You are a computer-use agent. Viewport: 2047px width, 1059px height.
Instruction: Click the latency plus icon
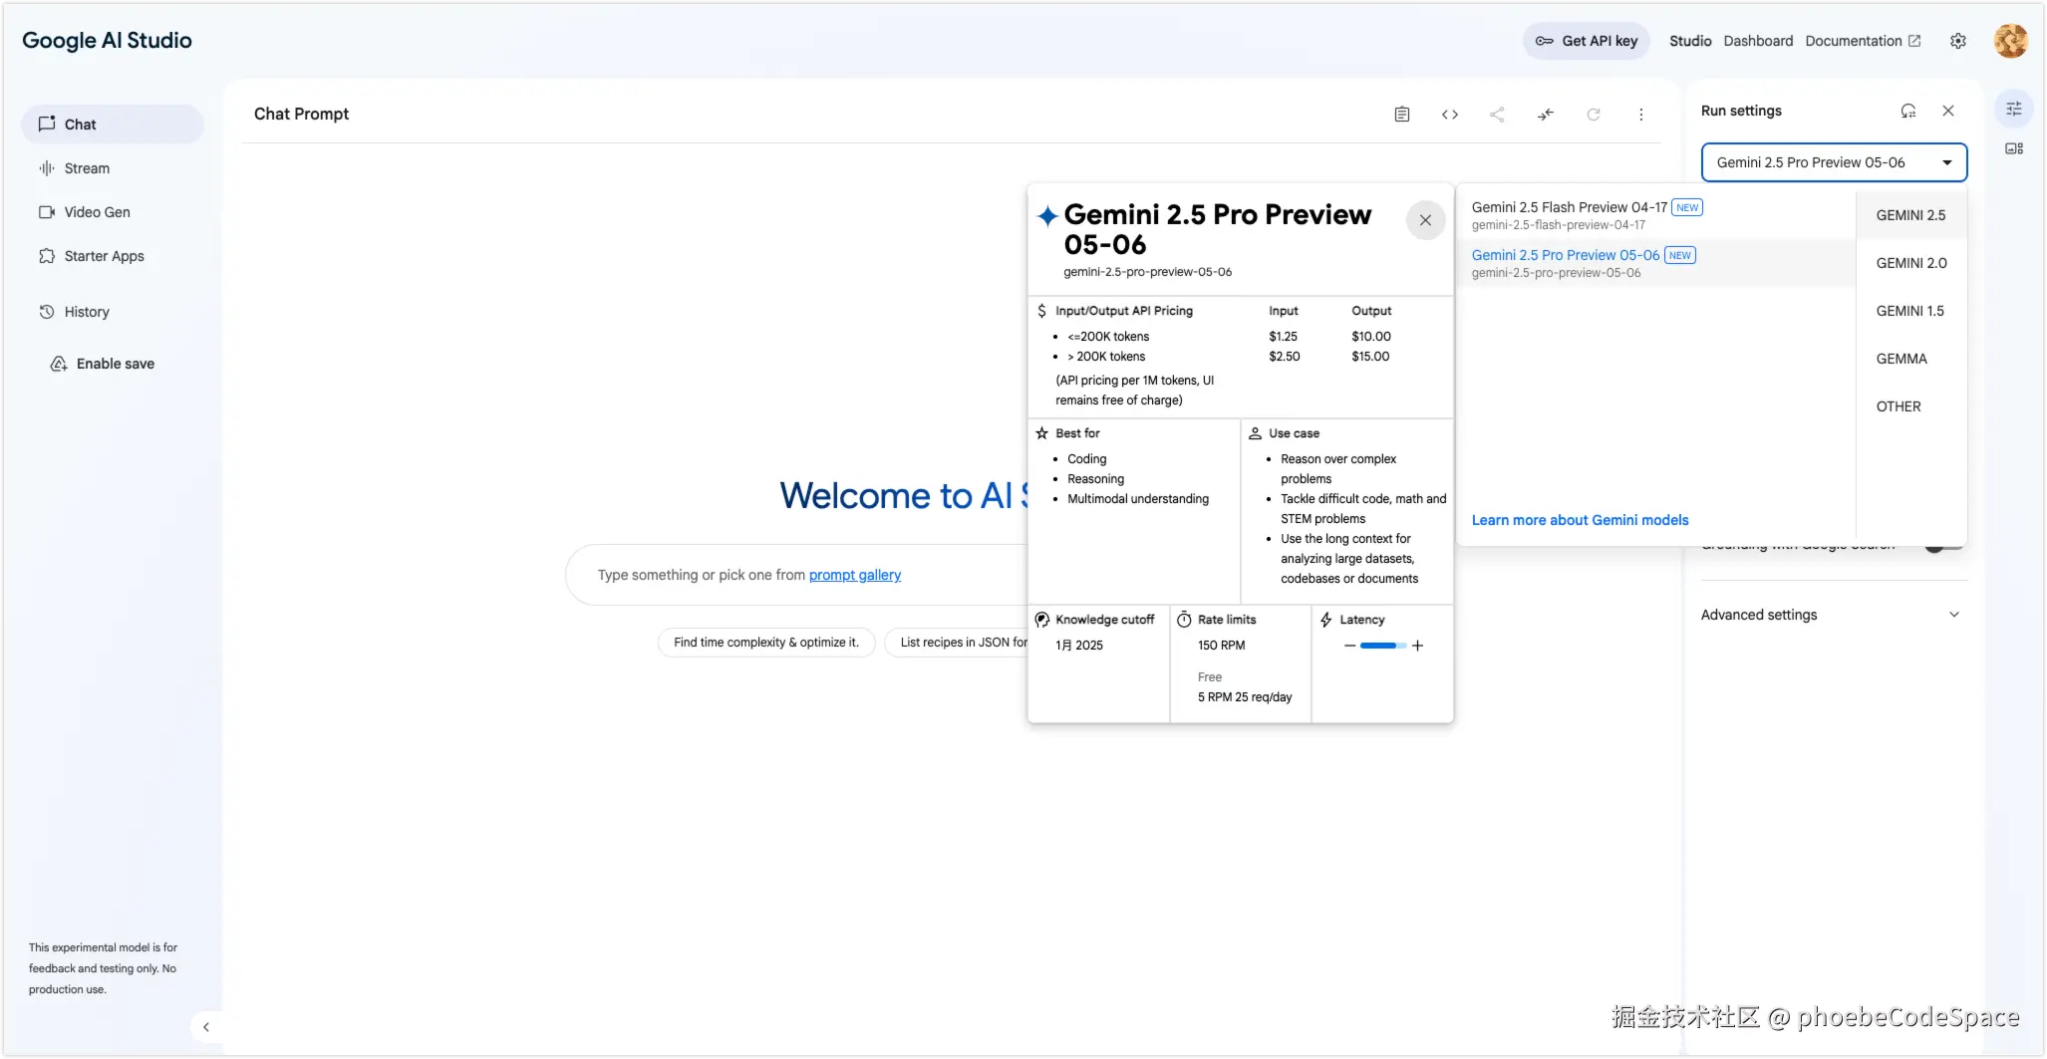(x=1418, y=646)
